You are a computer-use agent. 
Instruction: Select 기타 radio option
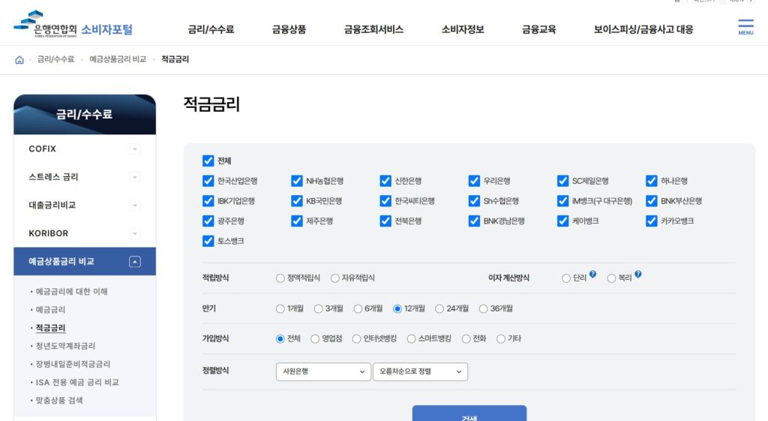coord(501,338)
